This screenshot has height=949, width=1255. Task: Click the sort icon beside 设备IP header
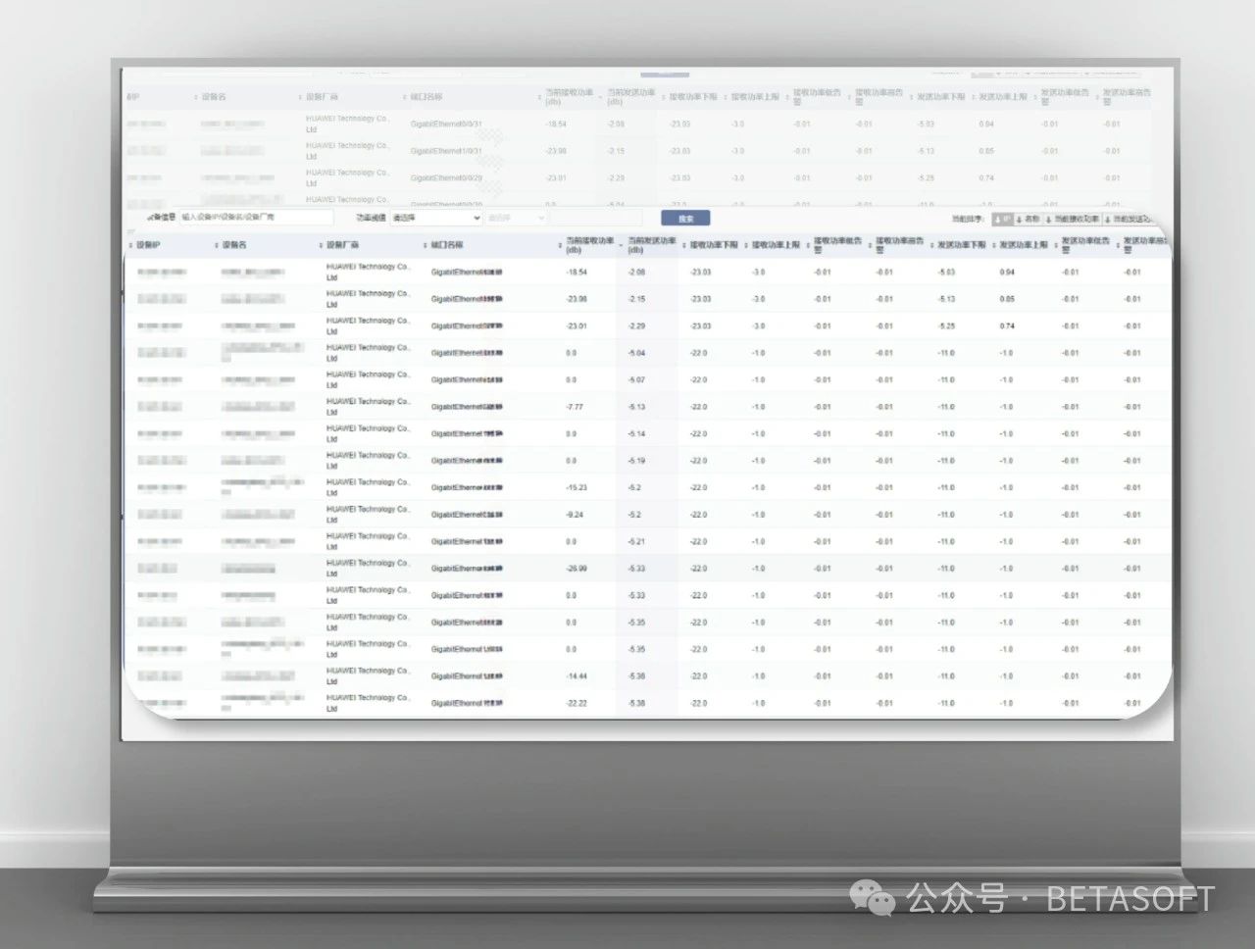[x=130, y=245]
